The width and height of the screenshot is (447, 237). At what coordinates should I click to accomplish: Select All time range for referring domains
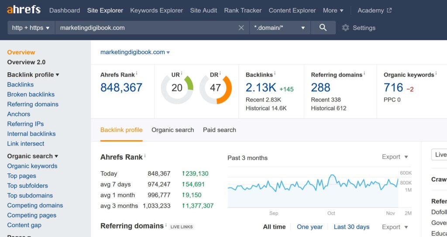[274, 227]
